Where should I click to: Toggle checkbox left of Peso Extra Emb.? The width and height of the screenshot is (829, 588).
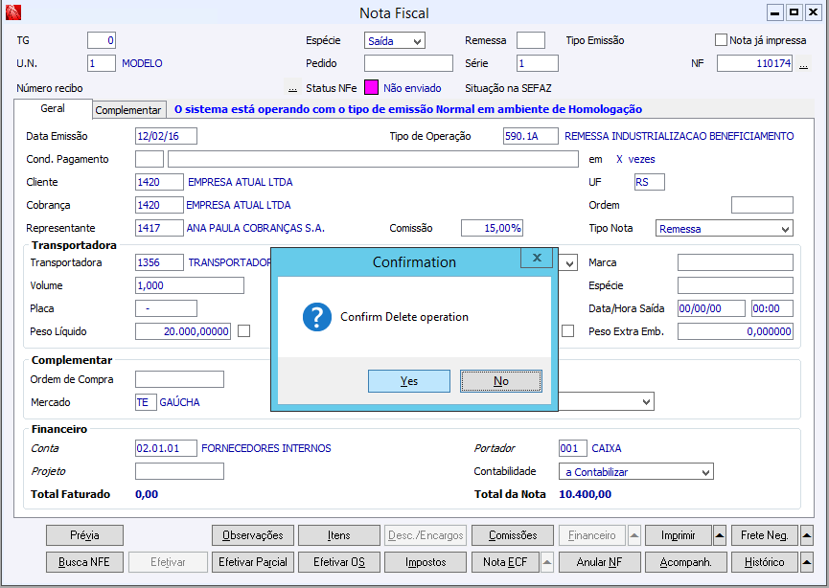567,331
